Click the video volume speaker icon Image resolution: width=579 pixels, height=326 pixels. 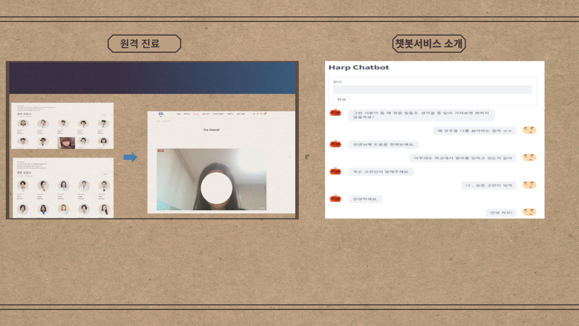(162, 208)
